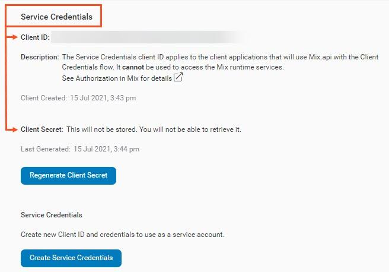Click the Description label
The height and width of the screenshot is (272, 389).
[40, 57]
